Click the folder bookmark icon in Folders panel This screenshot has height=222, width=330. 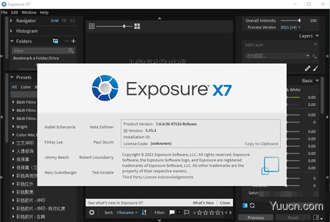point(56,41)
